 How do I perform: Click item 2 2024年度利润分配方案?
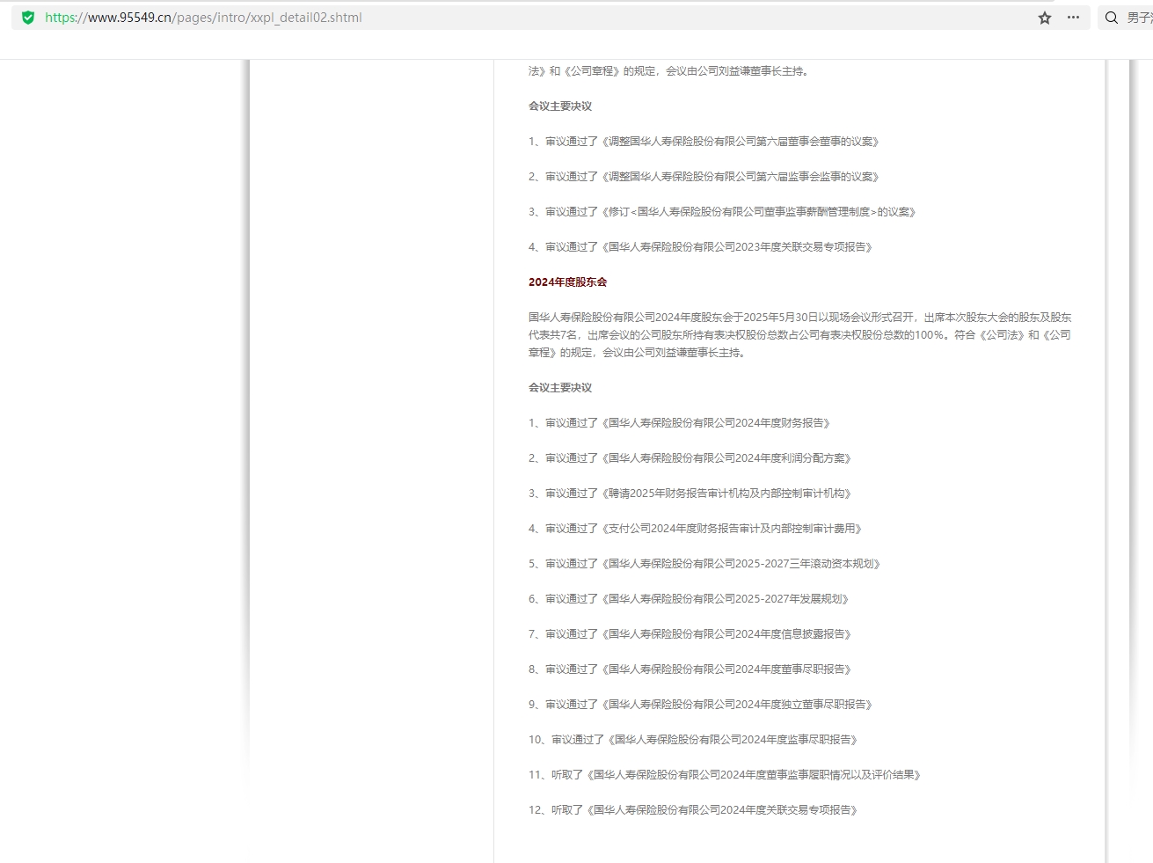coord(690,458)
